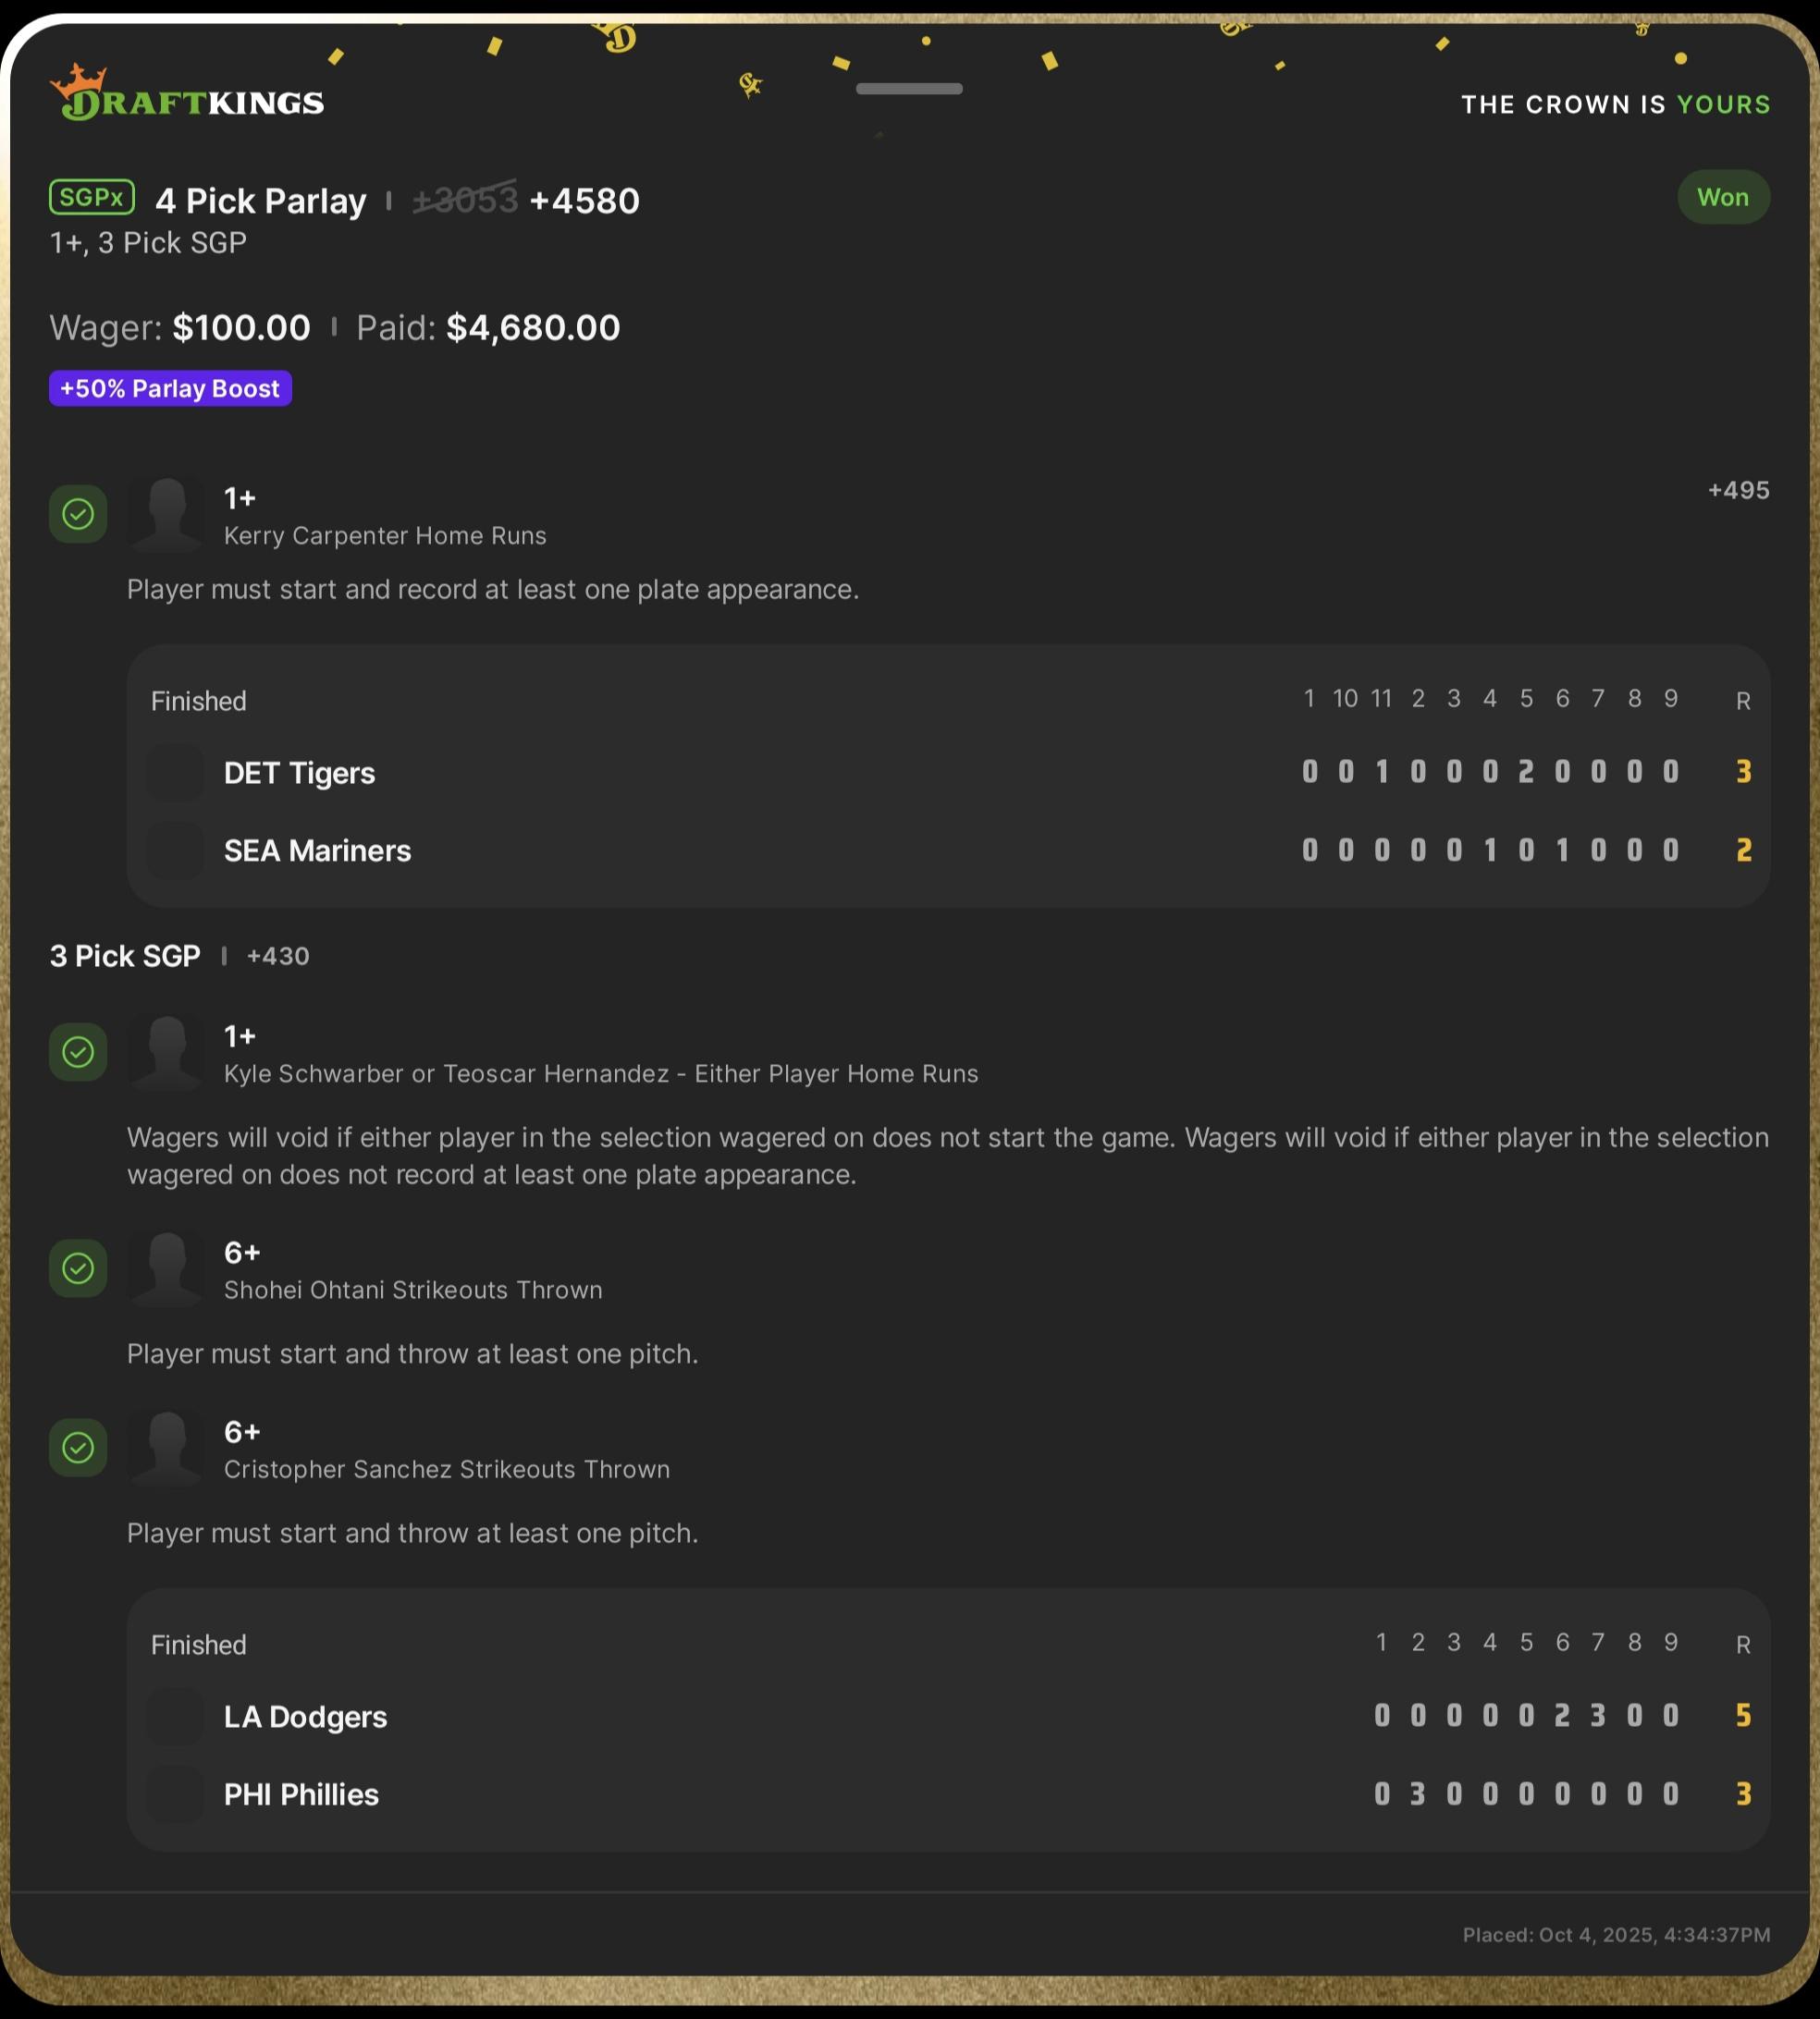Click the Ohtani strikeouts won checkmark

click(x=78, y=1268)
